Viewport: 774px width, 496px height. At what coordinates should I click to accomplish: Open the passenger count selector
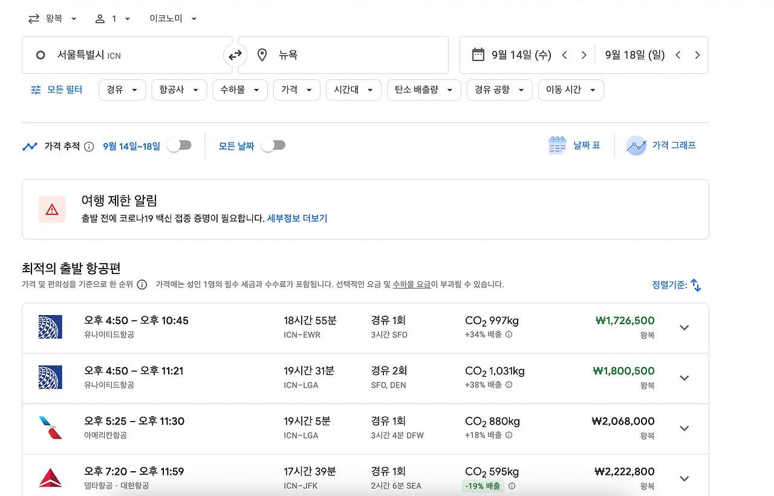pyautogui.click(x=112, y=18)
